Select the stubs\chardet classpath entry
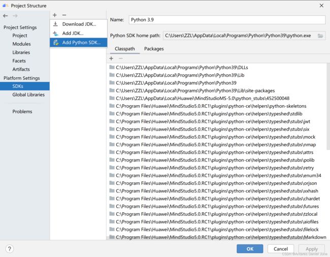The width and height of the screenshot is (330, 257). (x=217, y=199)
